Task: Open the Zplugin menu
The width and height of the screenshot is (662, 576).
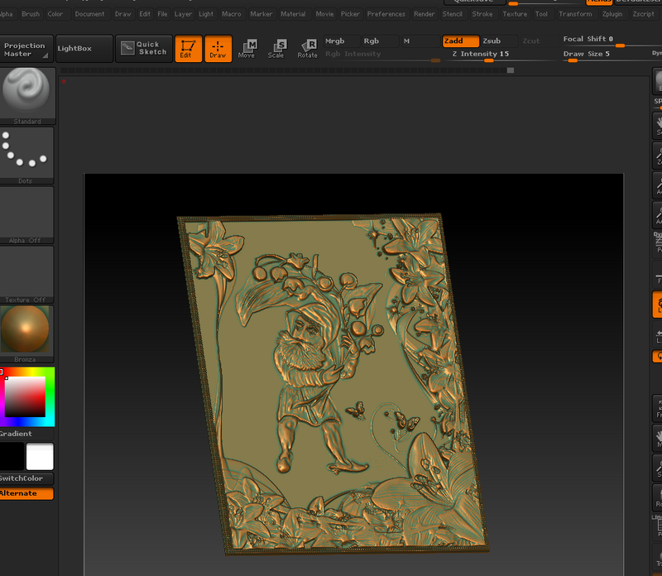Action: click(612, 14)
